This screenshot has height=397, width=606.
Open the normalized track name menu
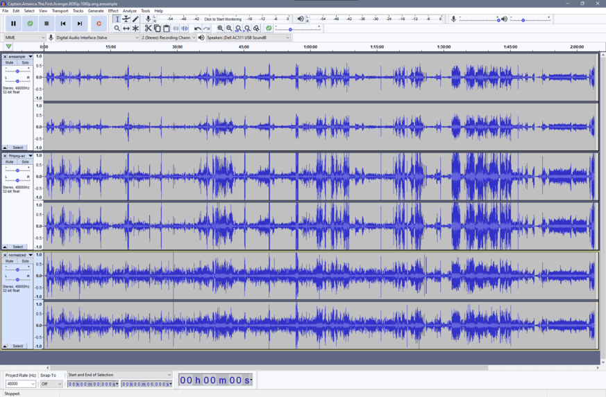coord(21,255)
